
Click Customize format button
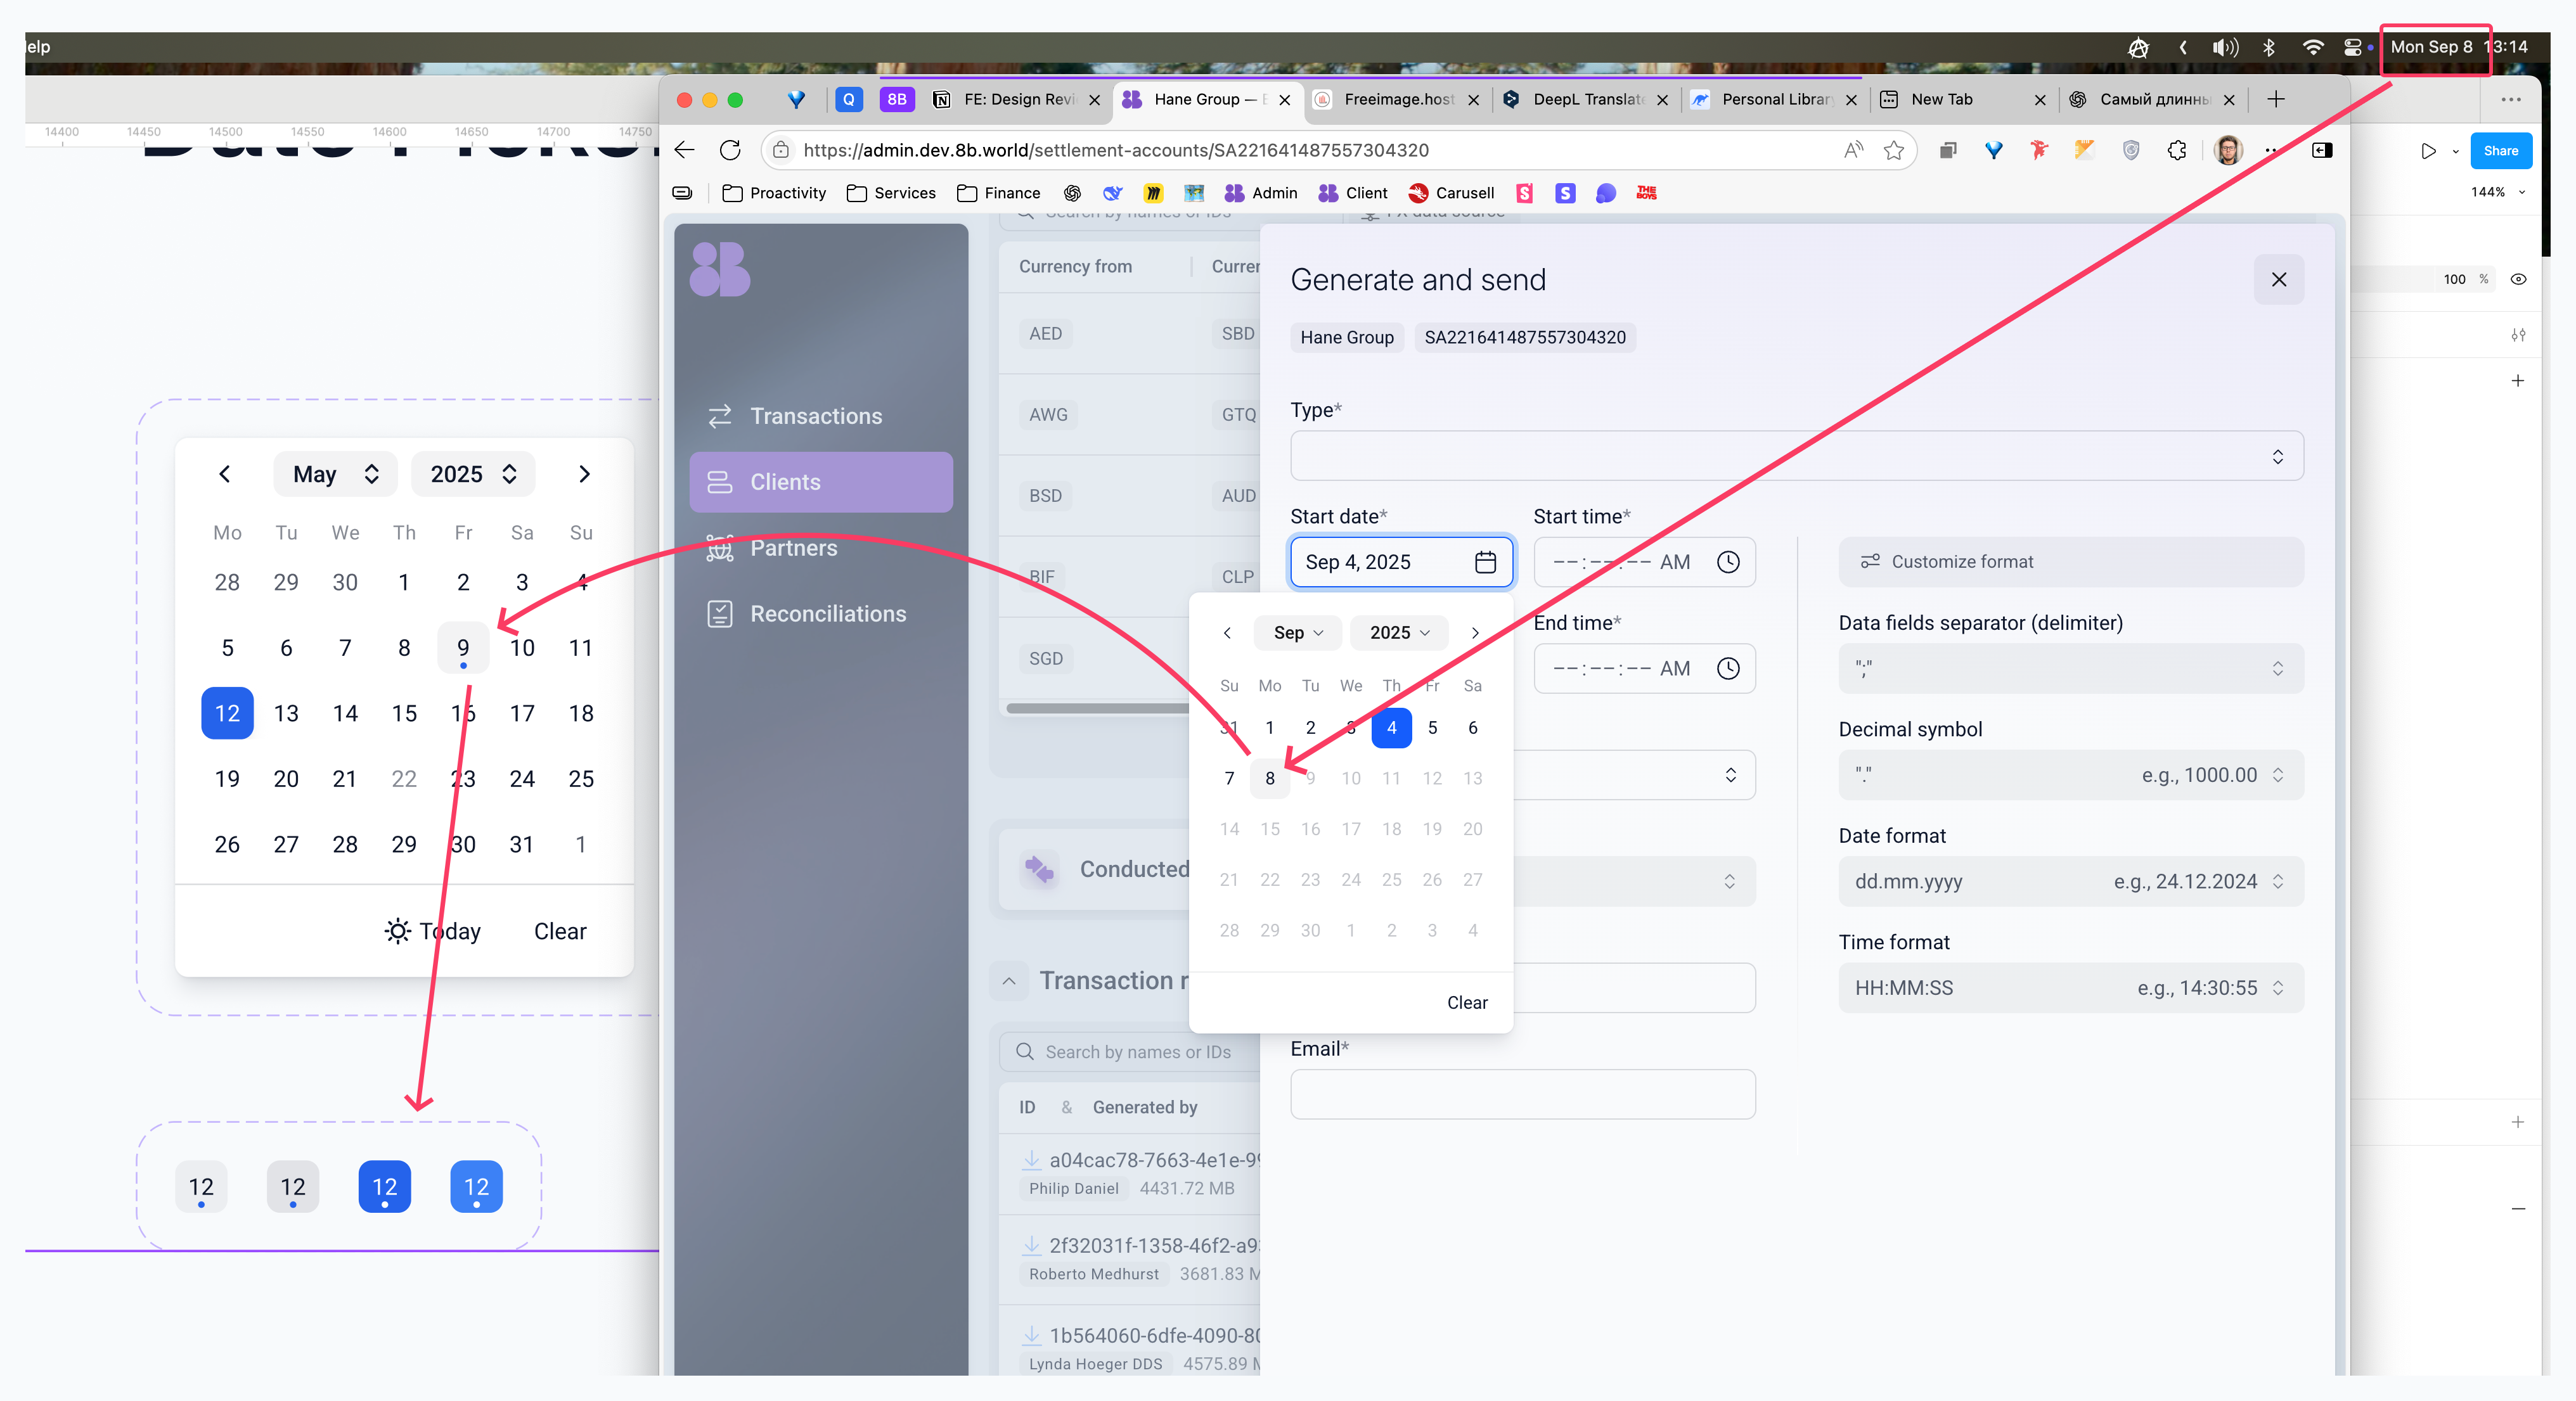[2071, 562]
